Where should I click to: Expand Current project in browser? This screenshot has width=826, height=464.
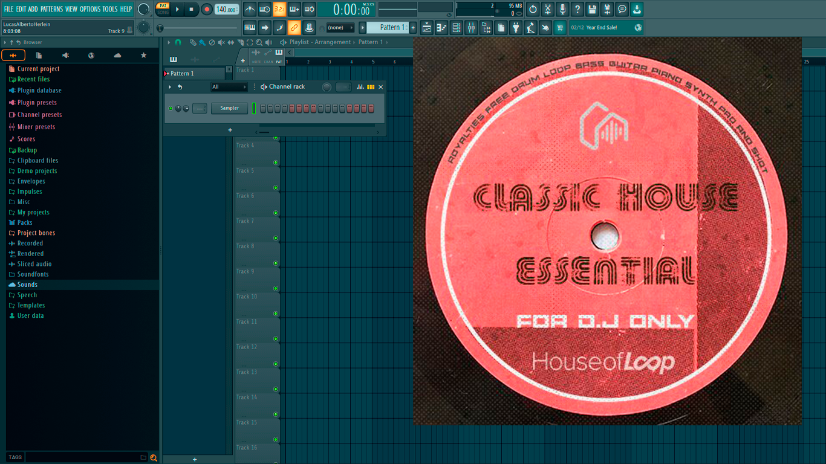point(38,69)
